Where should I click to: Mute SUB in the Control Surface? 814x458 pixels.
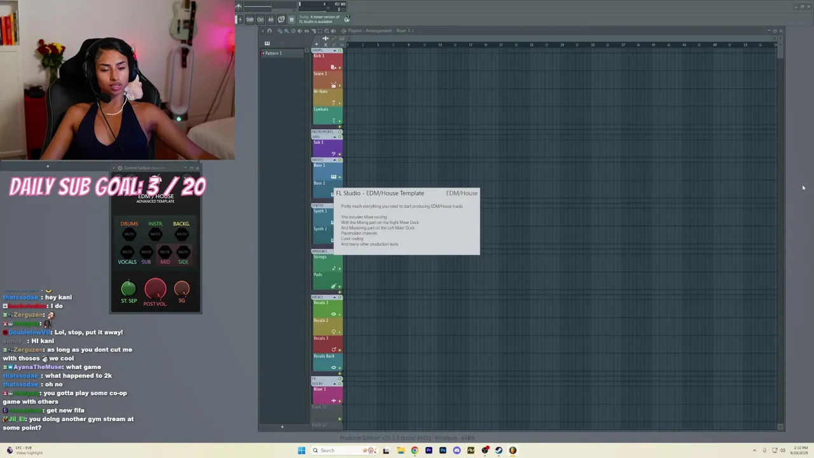[146, 252]
